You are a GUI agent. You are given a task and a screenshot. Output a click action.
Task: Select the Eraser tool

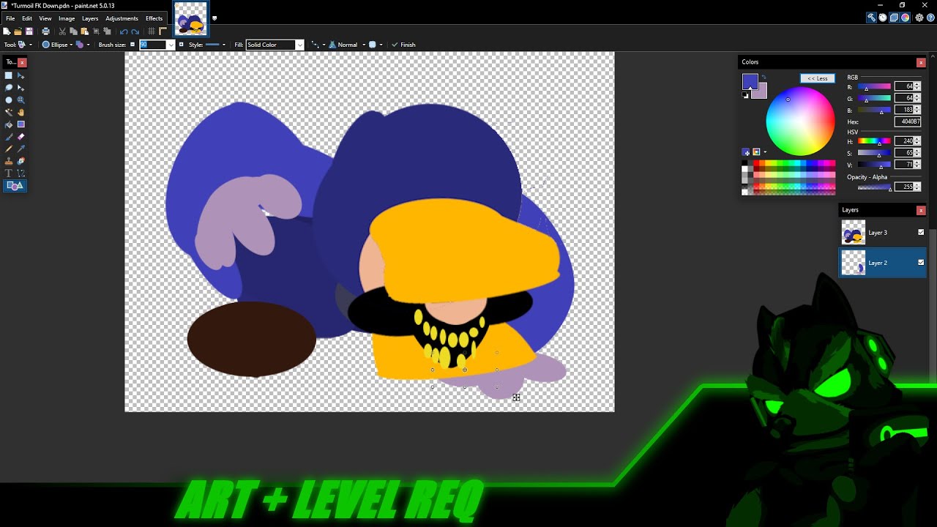[x=21, y=137]
